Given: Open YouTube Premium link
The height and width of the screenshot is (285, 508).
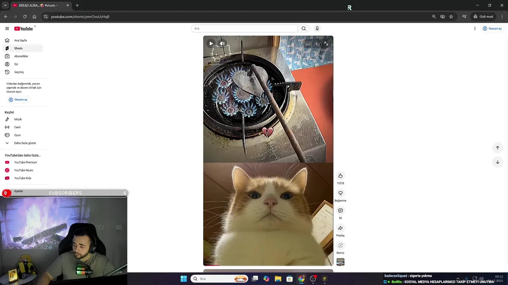Looking at the screenshot, I should [23, 162].
